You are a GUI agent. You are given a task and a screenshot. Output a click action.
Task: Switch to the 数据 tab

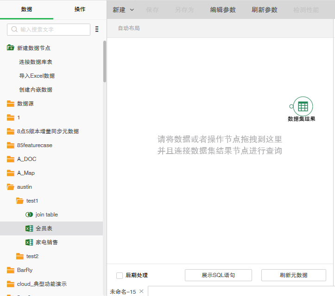[x=26, y=9]
